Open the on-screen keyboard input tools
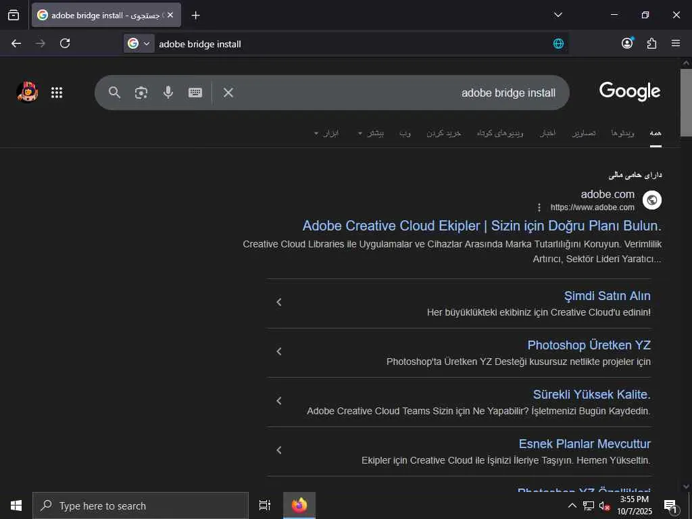The width and height of the screenshot is (692, 519). 195,92
